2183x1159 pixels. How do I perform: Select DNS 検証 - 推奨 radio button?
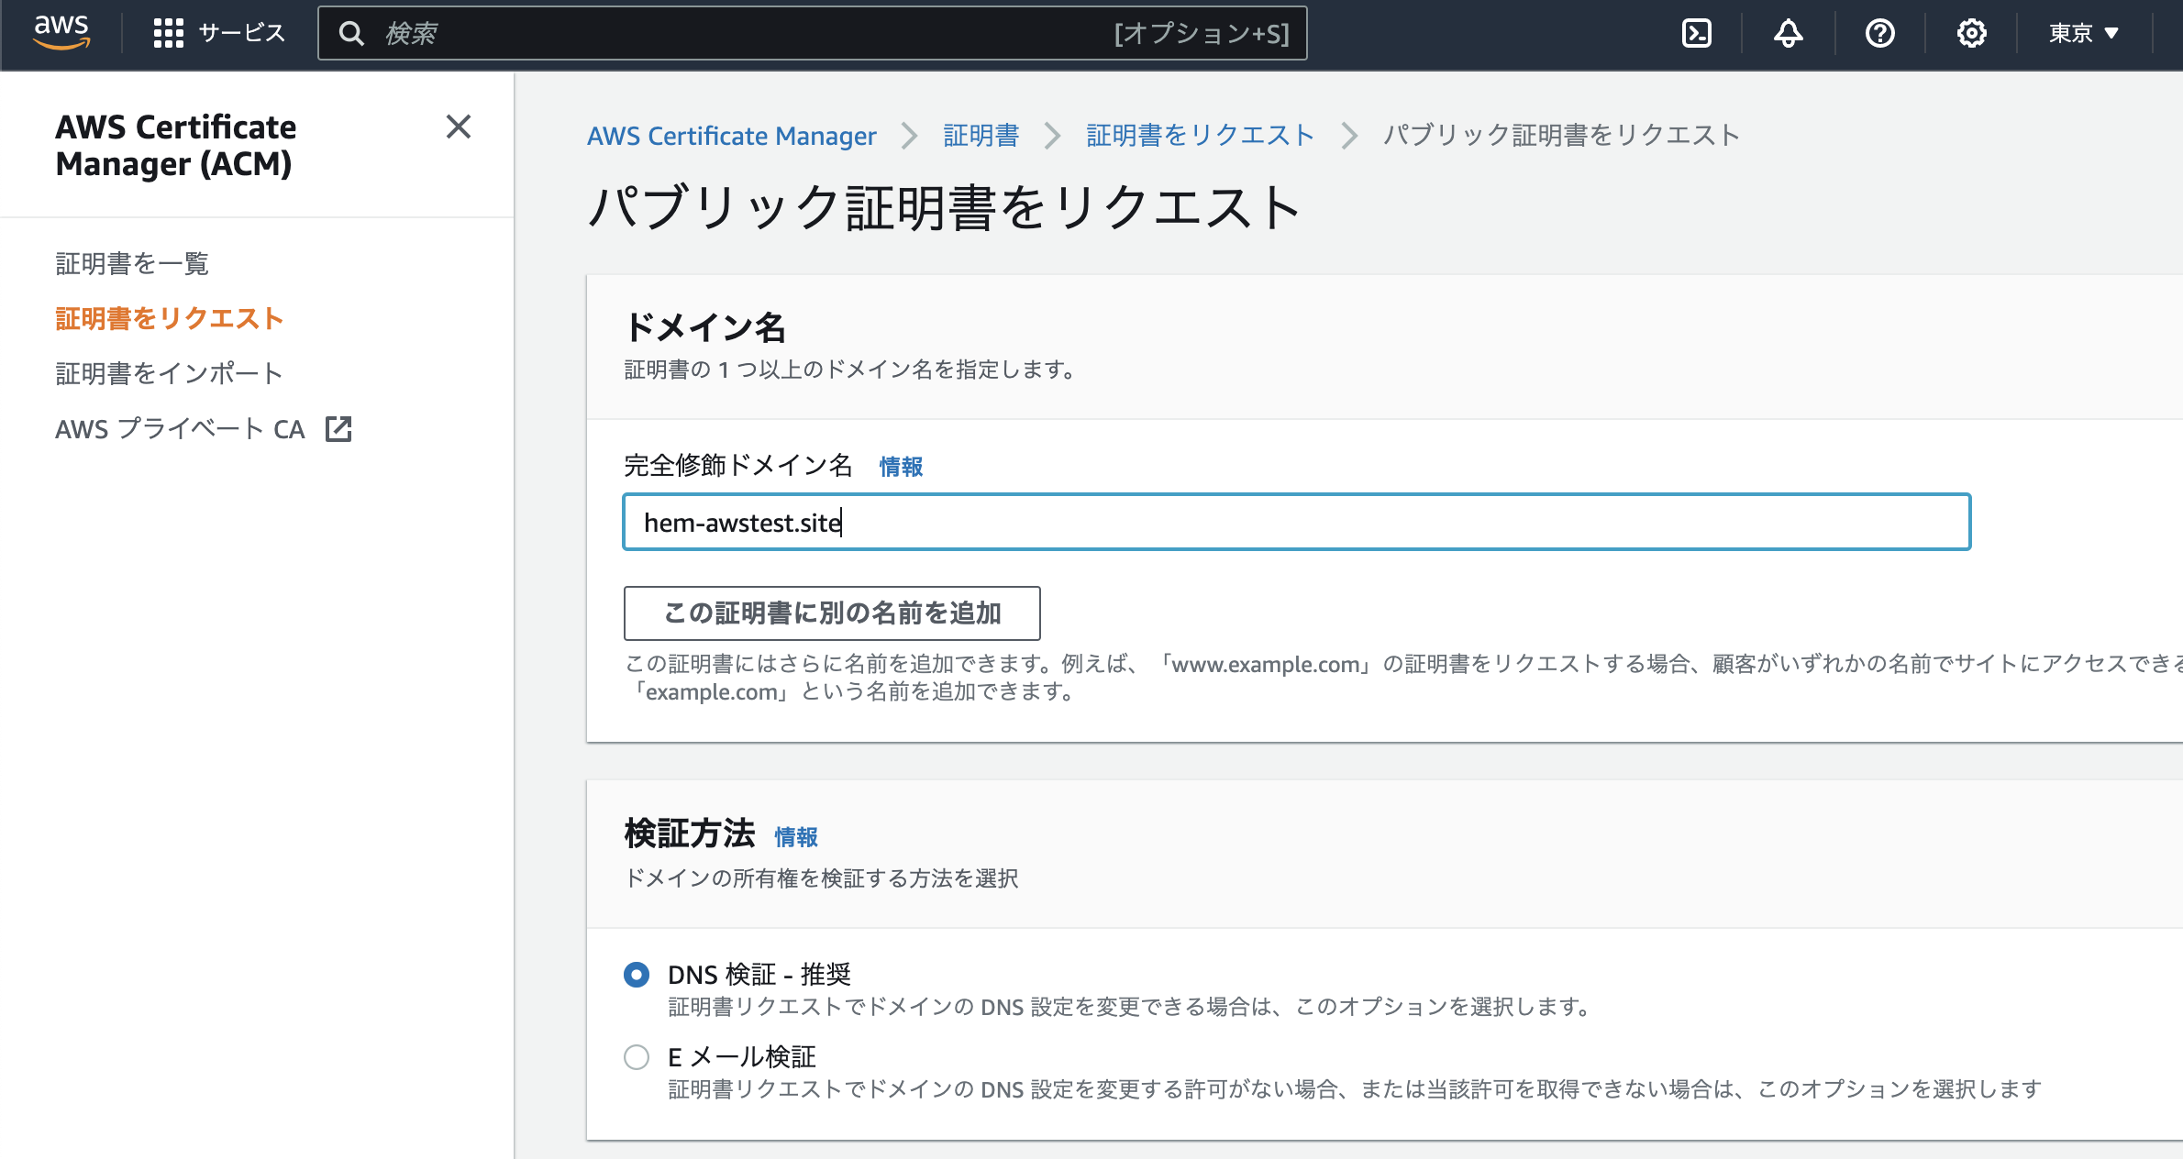click(x=637, y=974)
